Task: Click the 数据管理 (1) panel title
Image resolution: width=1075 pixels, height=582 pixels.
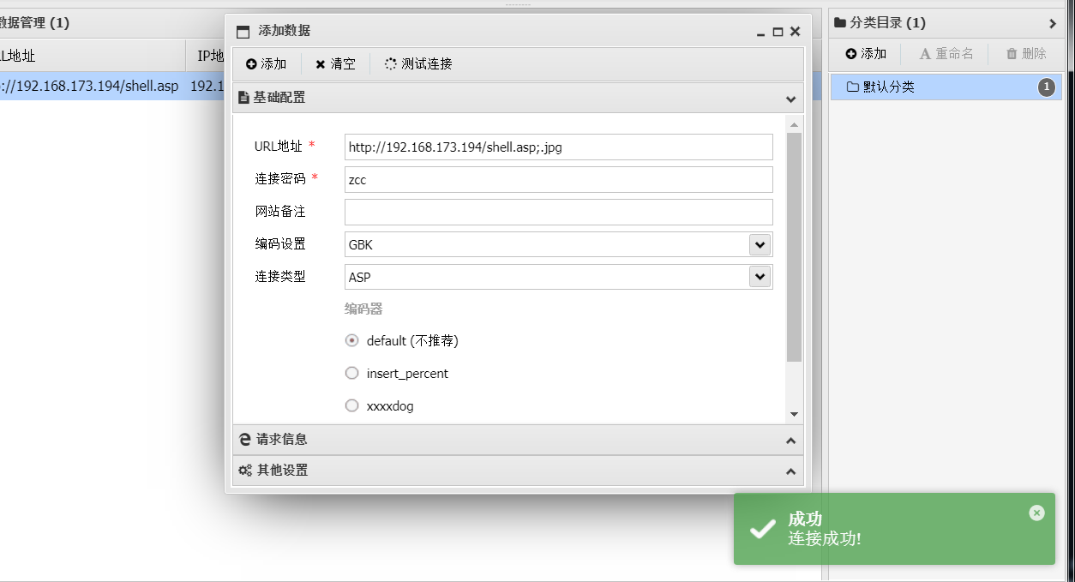Action: (x=34, y=23)
